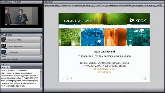Go to slide page 2 link
The image size is (165, 93).
67,79
